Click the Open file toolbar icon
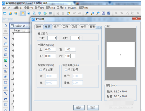 click(x=10, y=13)
